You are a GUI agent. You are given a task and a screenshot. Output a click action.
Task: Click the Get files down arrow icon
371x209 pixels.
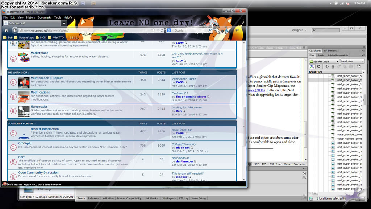tap(327, 67)
